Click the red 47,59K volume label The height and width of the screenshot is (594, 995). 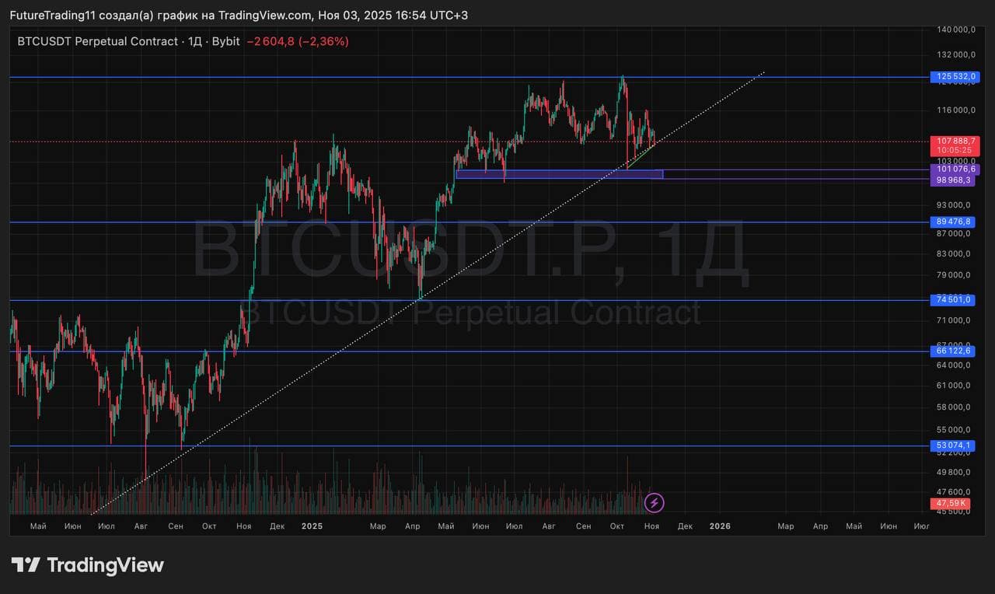(950, 505)
